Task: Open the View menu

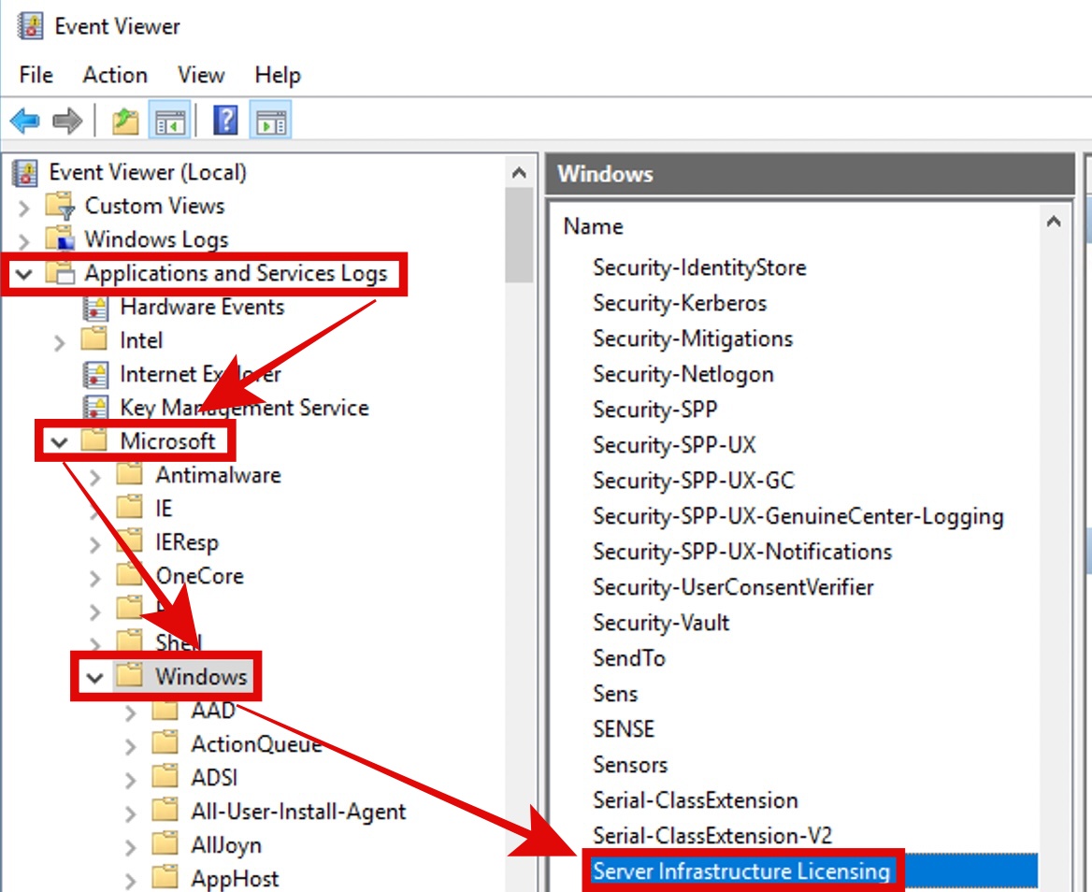Action: click(x=201, y=75)
